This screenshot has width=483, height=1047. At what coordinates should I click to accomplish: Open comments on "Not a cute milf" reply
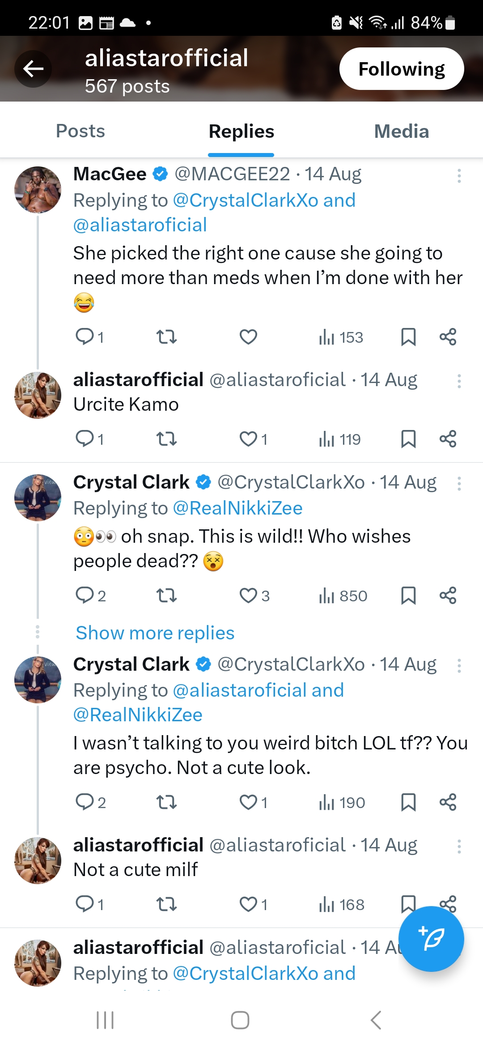point(85,904)
